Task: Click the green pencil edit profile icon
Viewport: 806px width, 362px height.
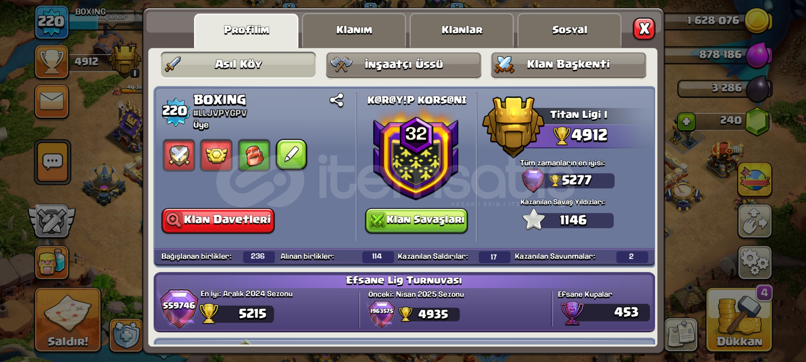Action: click(291, 155)
